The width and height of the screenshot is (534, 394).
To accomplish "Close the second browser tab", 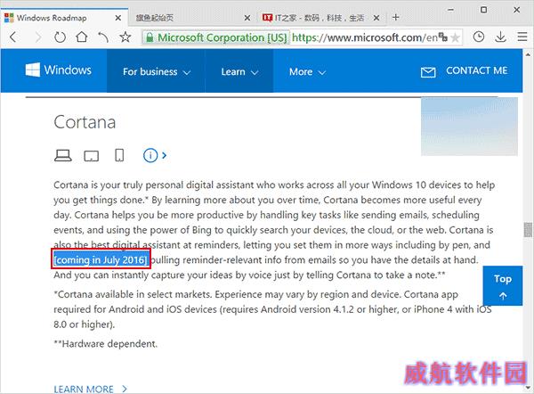I will pos(247,18).
